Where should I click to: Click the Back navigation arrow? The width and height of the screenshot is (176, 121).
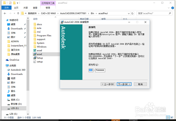pyautogui.click(x=5, y=13)
